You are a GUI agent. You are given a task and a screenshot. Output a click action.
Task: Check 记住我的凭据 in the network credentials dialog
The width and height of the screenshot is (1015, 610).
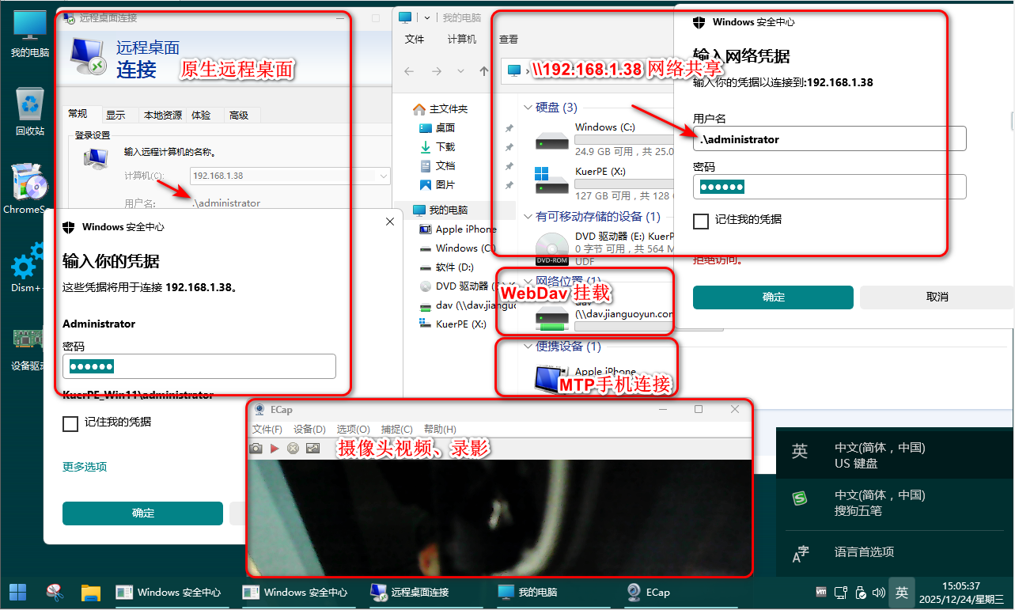[700, 221]
